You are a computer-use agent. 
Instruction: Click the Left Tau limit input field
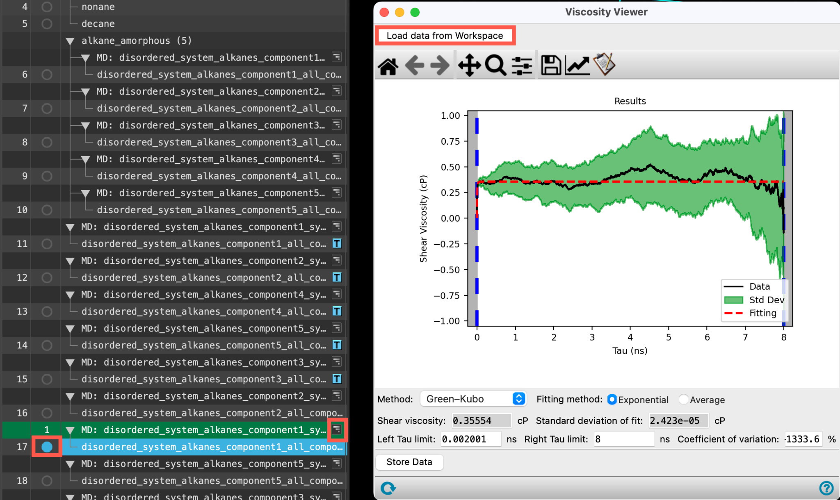[471, 439]
